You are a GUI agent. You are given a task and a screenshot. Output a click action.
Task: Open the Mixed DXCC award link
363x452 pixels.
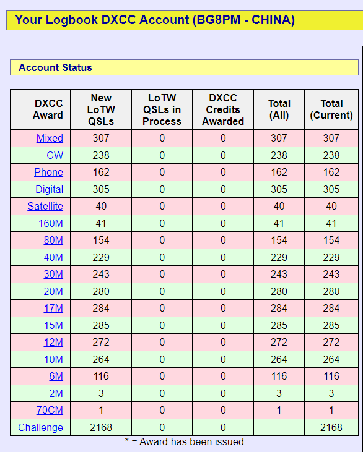[50, 139]
